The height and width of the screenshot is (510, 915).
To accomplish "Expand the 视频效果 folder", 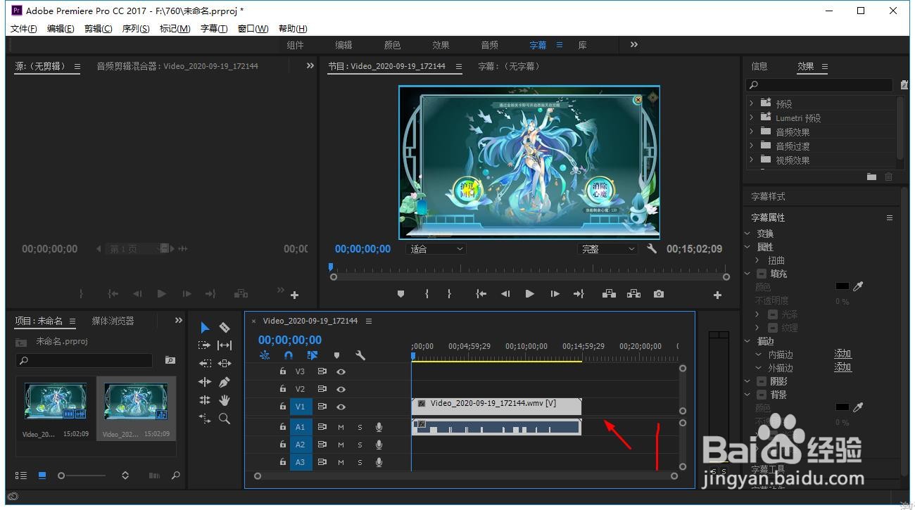I will point(752,160).
